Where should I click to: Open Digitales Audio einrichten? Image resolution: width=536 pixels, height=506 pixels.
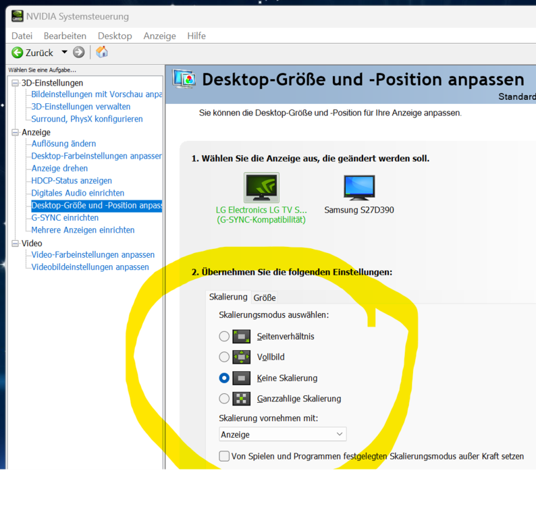(x=78, y=193)
